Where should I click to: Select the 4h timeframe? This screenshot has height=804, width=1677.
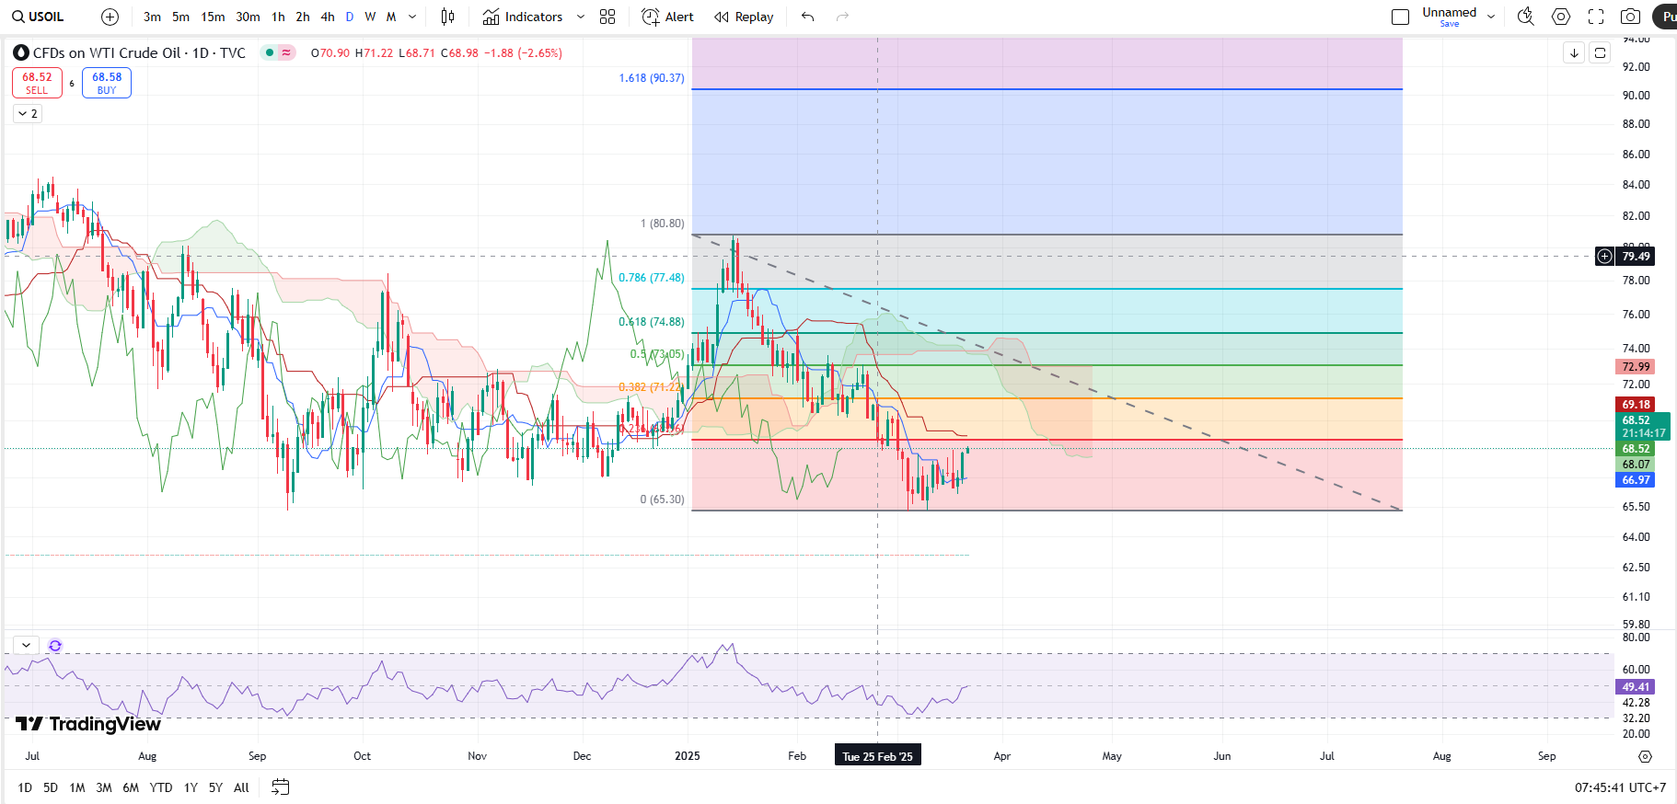click(328, 17)
